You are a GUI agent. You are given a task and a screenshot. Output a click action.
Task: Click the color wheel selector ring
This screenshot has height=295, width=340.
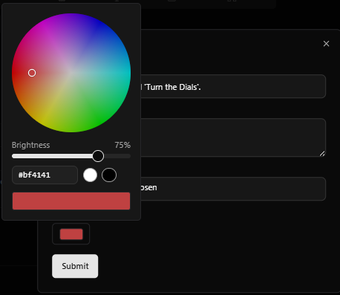[x=32, y=73]
